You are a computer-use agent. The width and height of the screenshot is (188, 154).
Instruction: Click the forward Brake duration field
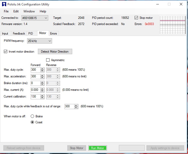[x=36, y=83]
